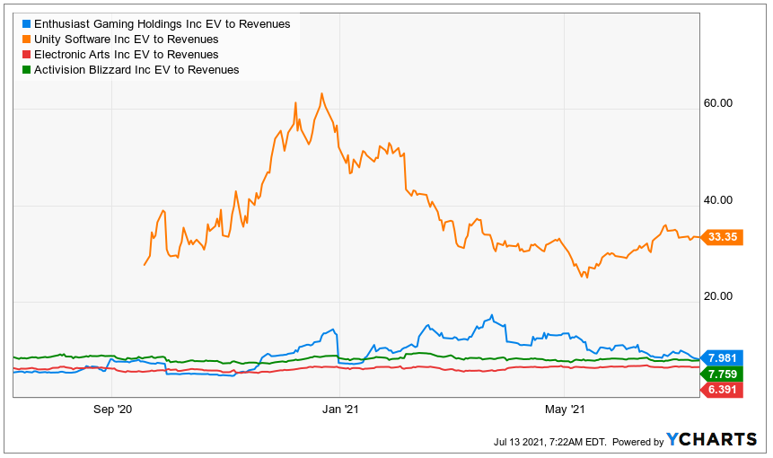Image resolution: width=773 pixels, height=458 pixels.
Task: Click the blue 7.981 value flag
Action: [x=722, y=357]
